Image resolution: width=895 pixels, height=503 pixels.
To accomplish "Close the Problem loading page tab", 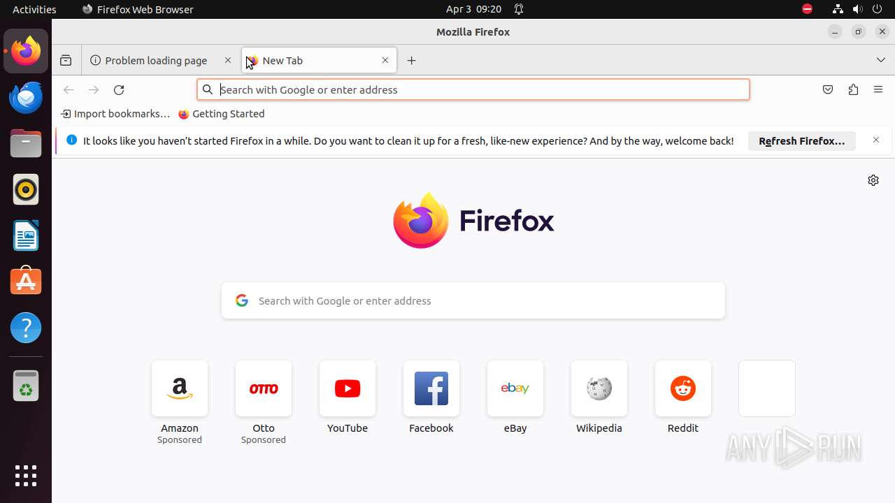I will click(227, 61).
